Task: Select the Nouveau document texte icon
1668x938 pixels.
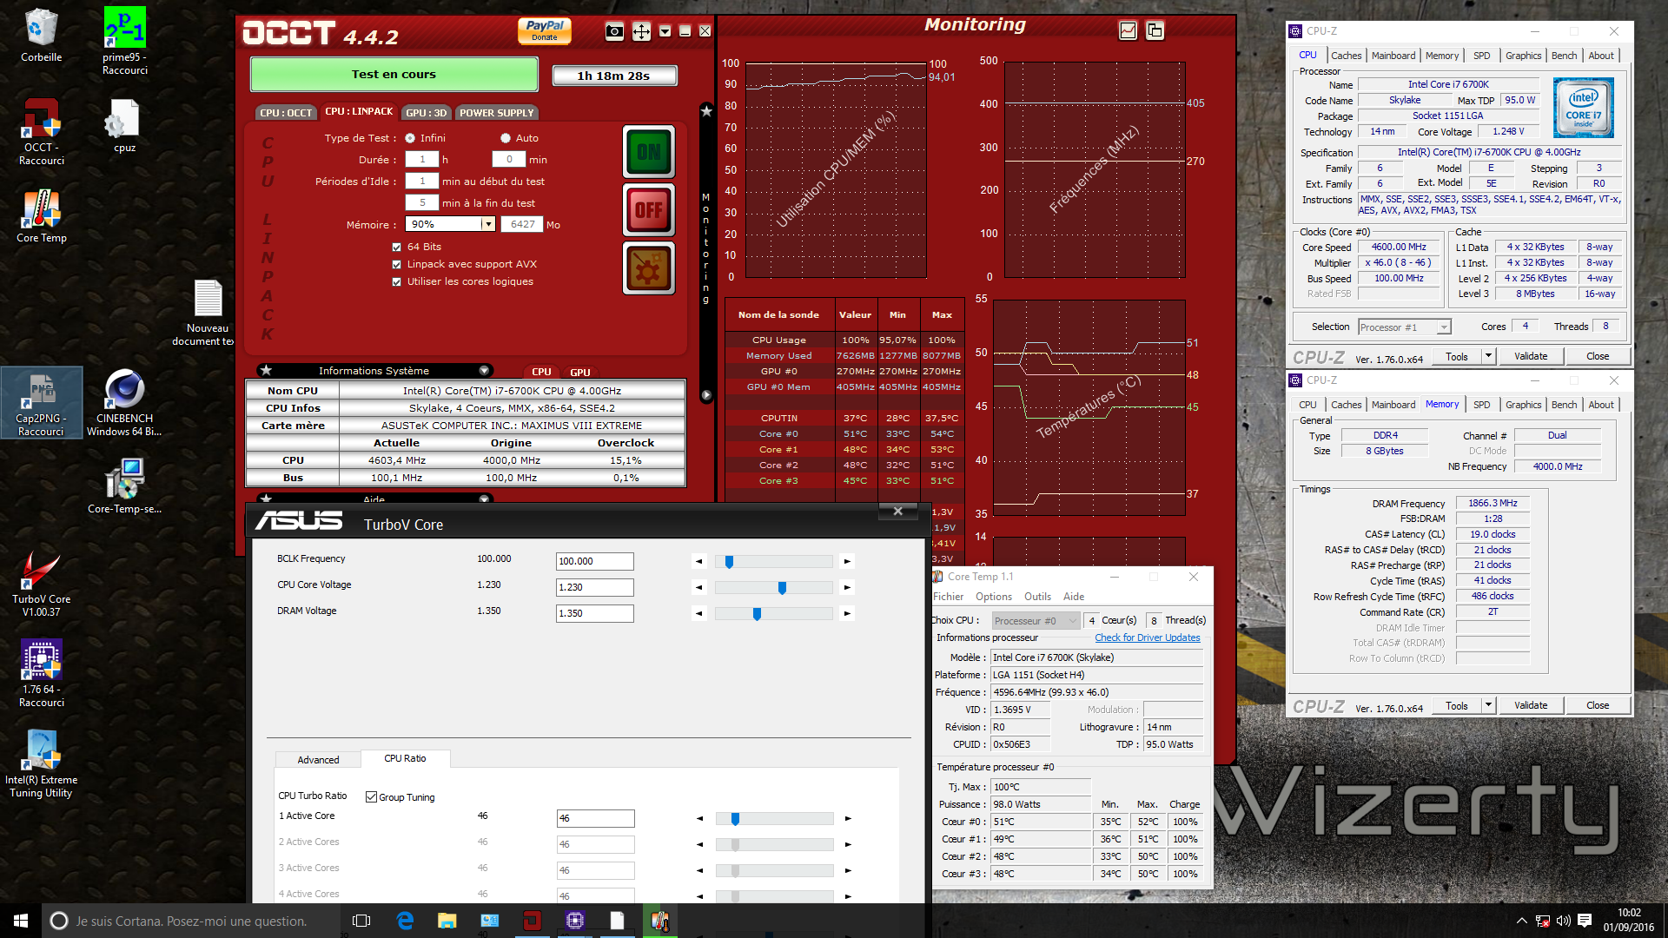Action: coord(208,314)
